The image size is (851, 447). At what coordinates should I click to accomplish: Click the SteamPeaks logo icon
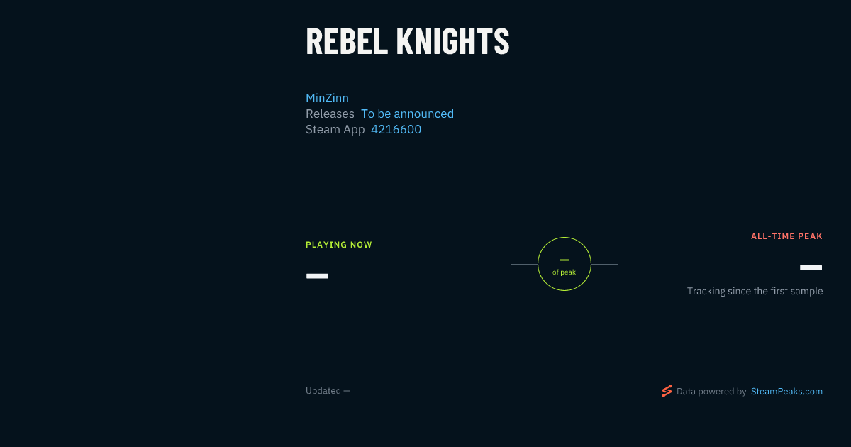pos(667,391)
